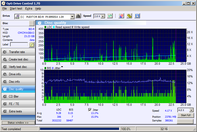Click into the disc Label input field
The image size is (197, 132).
pos(19,45)
